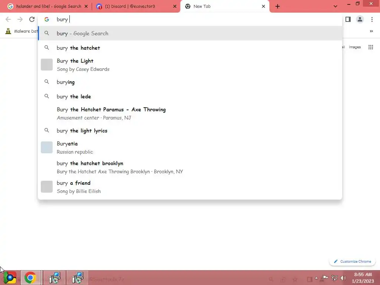Go forward with the forward arrow
The height and width of the screenshot is (285, 380).
tap(20, 19)
